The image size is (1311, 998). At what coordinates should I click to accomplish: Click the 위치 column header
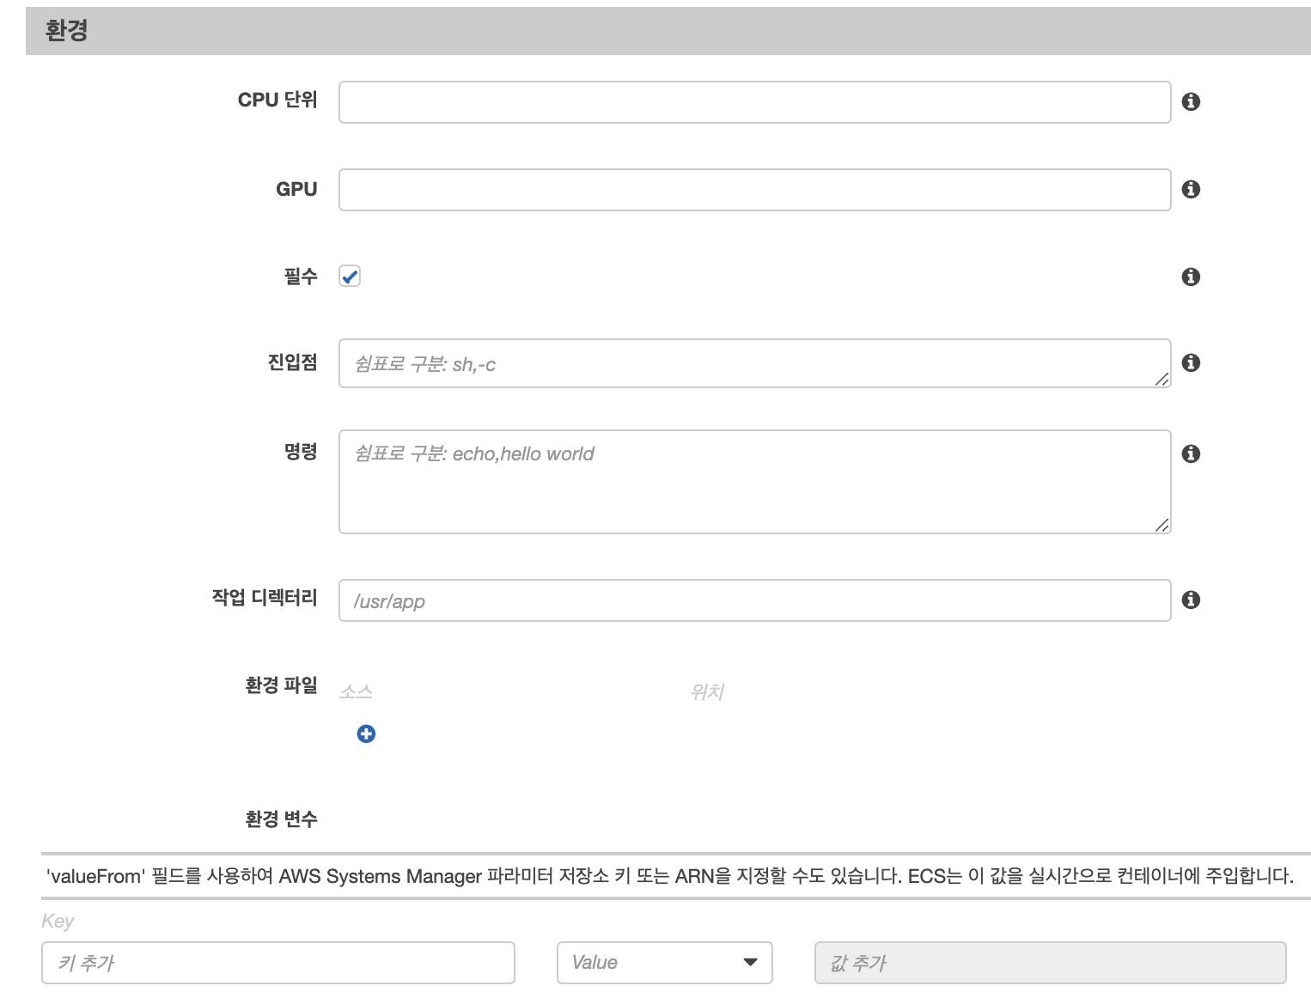pos(707,691)
